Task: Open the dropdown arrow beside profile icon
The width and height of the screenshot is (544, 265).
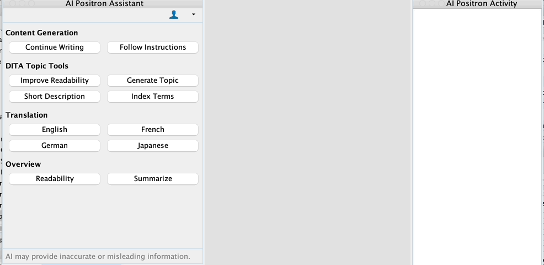Action: pos(194,15)
